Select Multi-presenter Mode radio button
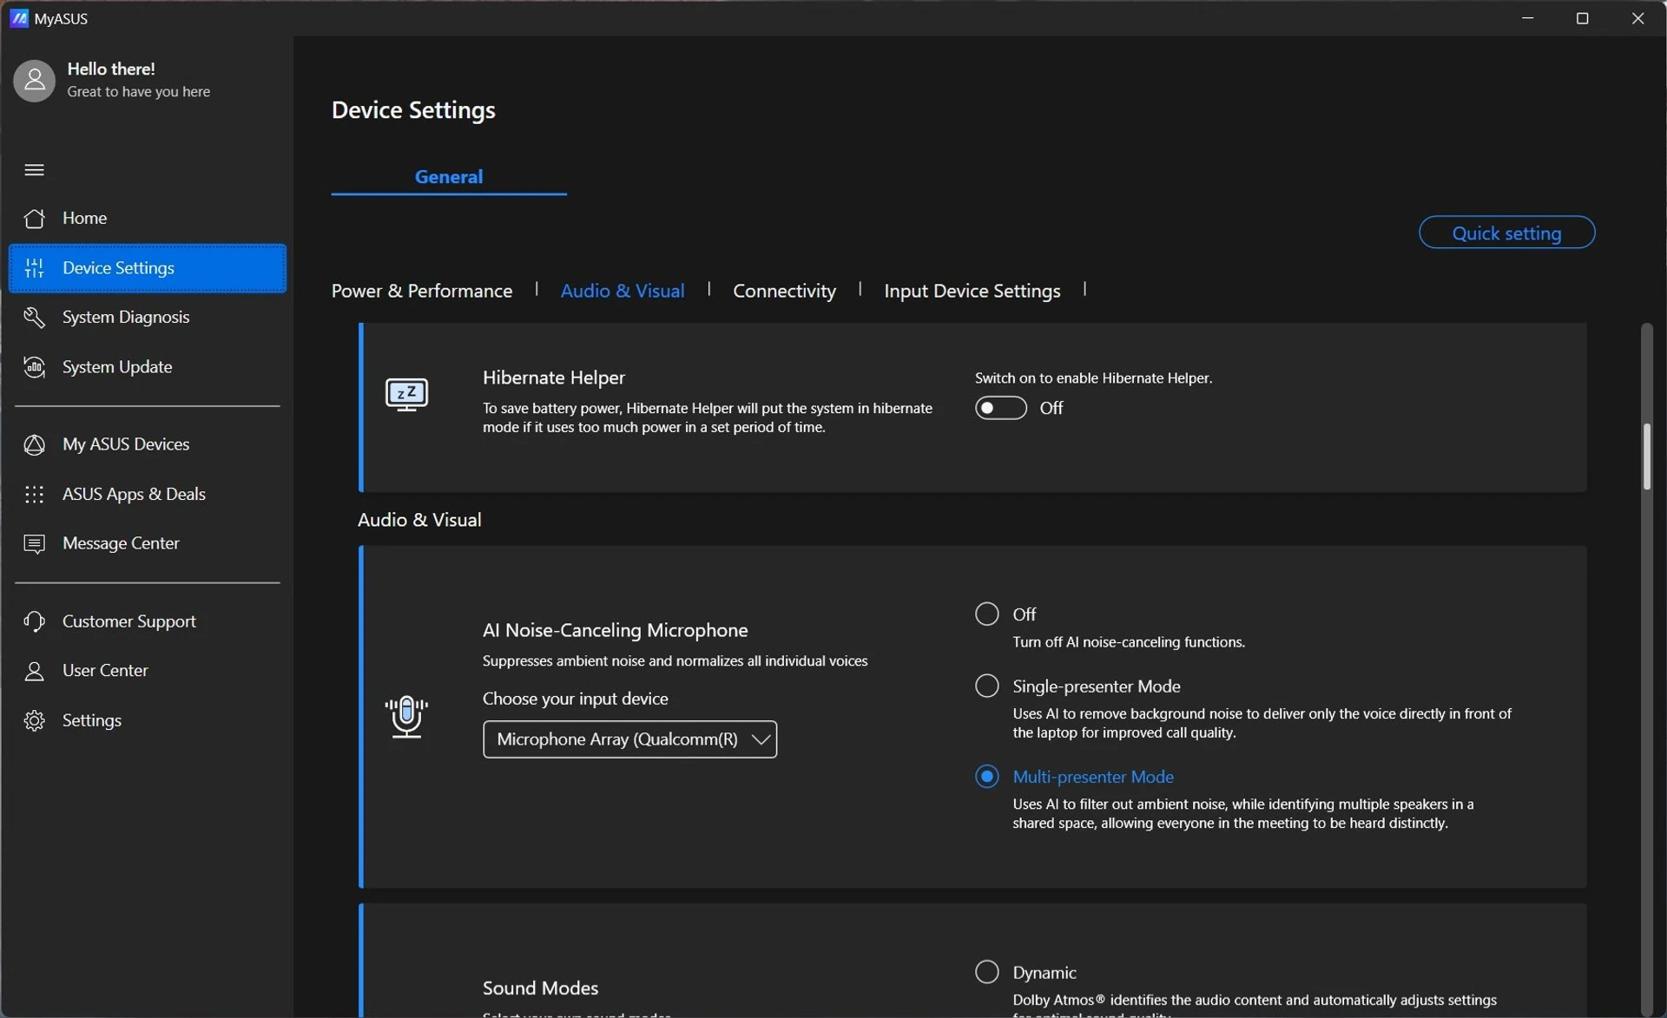The width and height of the screenshot is (1667, 1018). (987, 776)
